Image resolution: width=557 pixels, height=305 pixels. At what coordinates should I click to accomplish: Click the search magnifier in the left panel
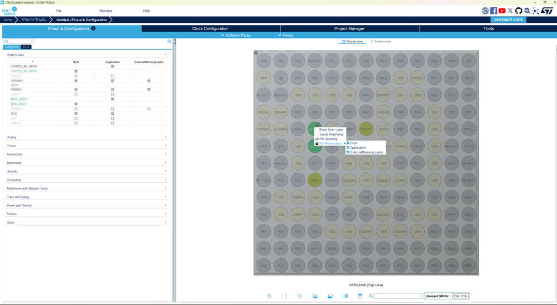(5, 41)
